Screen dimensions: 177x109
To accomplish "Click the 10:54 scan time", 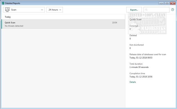I will (x=114, y=23).
